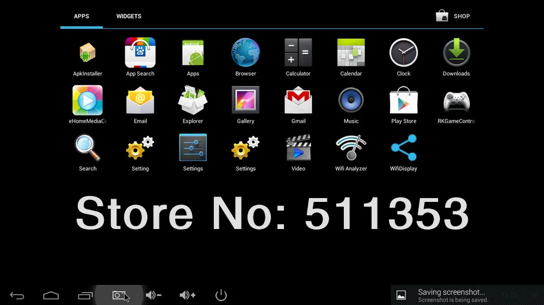The image size is (544, 305).
Task: Open Settings with the gears icon
Action: click(246, 148)
